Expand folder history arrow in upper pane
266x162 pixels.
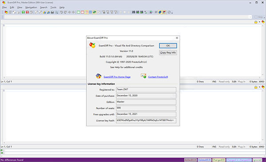(x=259, y=22)
